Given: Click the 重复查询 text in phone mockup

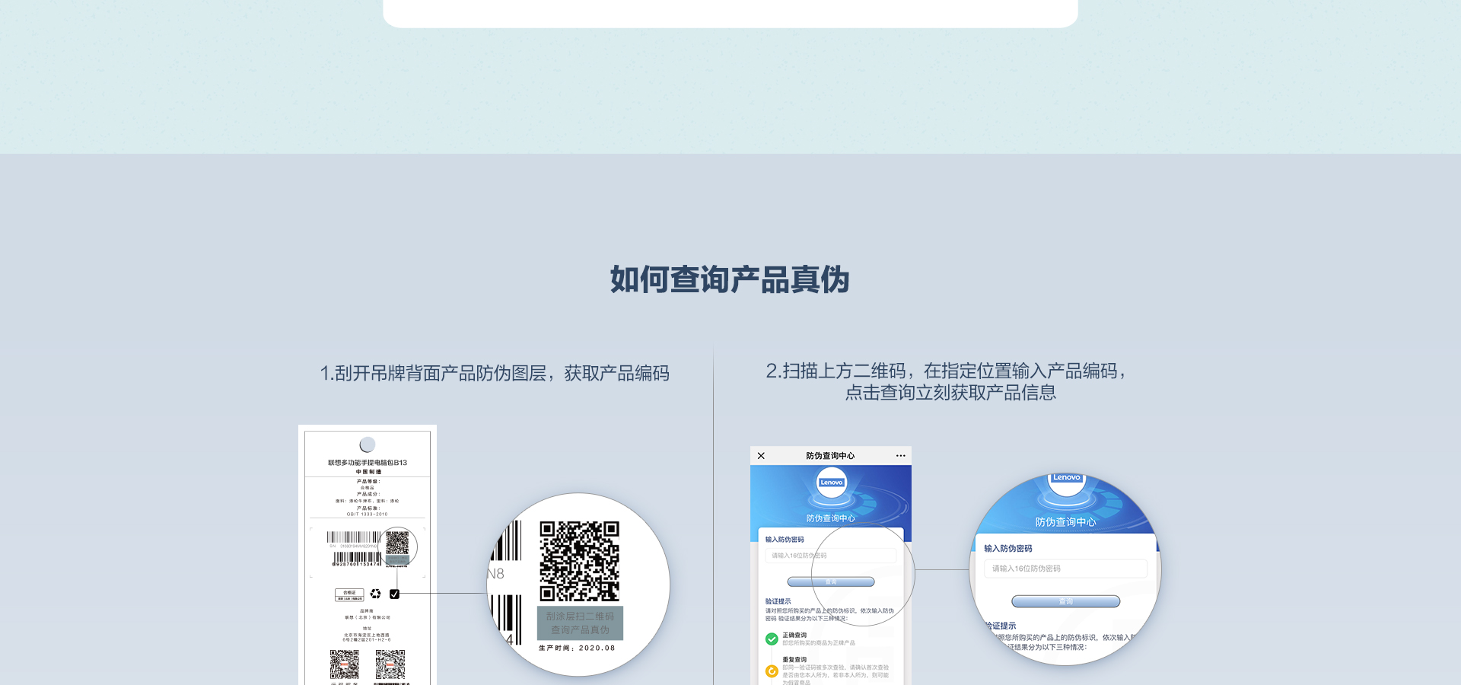Looking at the screenshot, I should (794, 660).
